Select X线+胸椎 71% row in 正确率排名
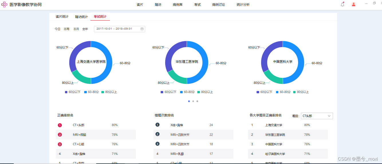 (x=96, y=154)
